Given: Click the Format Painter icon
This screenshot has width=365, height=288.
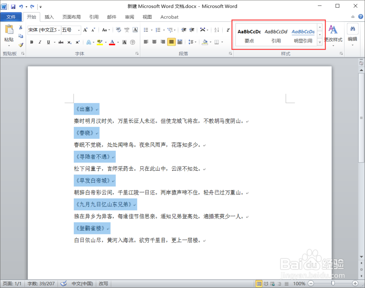Looking at the screenshot, I should pyautogui.click(x=21, y=45).
